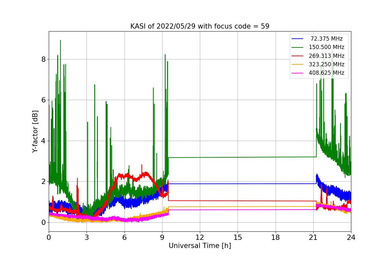Image resolution: width=390 pixels, height=260 pixels.
Task: Click the red legend line swatch
Action: (x=297, y=56)
